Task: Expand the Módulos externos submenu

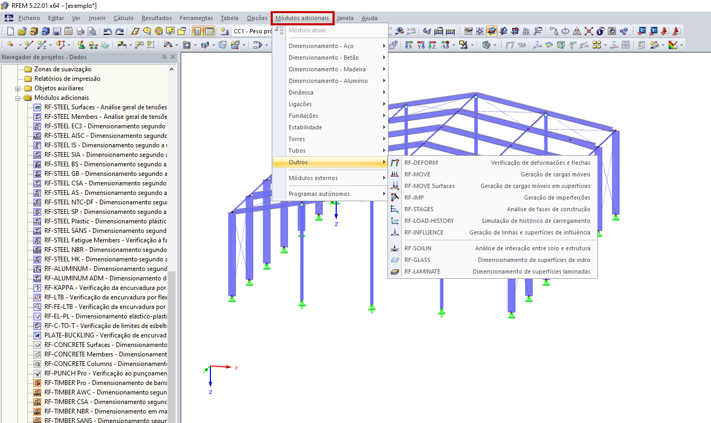Action: pyautogui.click(x=330, y=178)
